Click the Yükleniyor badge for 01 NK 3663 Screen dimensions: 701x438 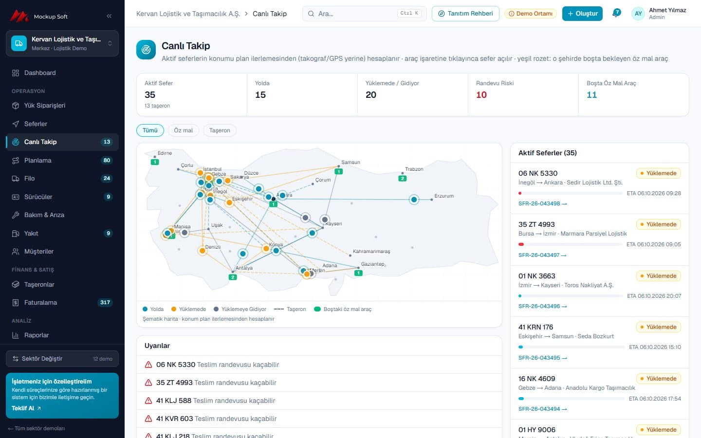click(658, 276)
